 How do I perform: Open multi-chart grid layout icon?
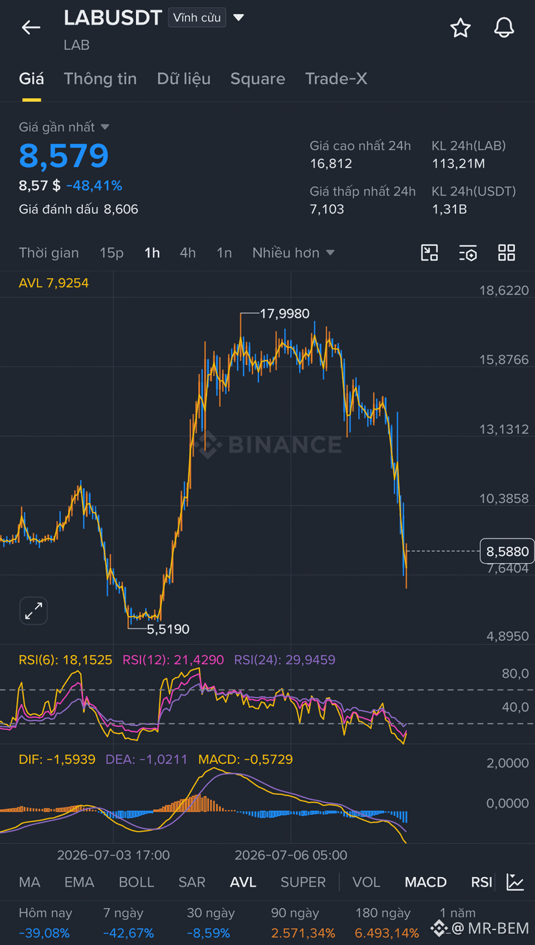click(x=507, y=252)
